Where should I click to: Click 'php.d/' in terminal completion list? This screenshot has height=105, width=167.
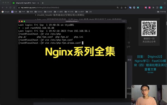[x=22, y=37]
